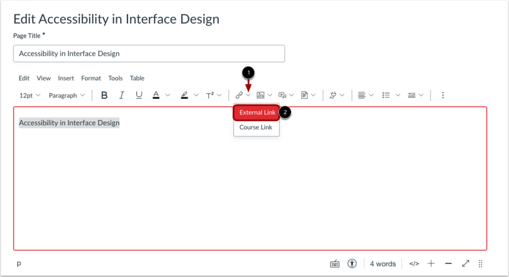Open the Edit menu

tap(24, 78)
